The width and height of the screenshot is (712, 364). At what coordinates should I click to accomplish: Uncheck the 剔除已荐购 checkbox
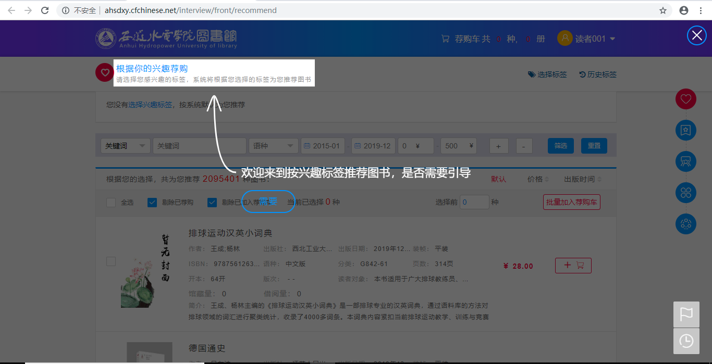[x=152, y=203]
